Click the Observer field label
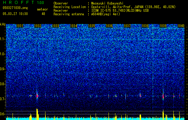 (x=61, y=3)
